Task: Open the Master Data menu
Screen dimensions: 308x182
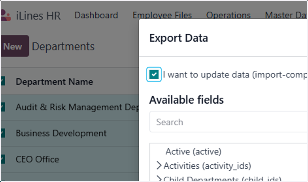Action: [286, 15]
